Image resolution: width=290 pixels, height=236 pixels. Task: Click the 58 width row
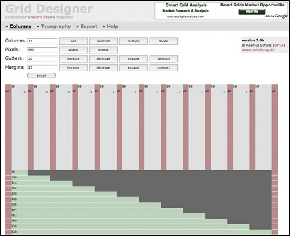click(20, 172)
